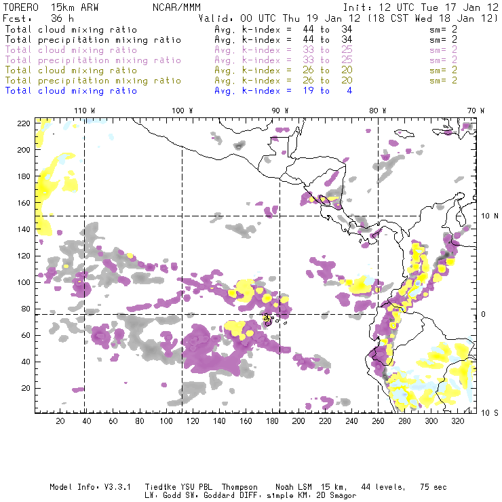Click the '2D Smagor' text at bottom
Viewport: 502px width, 502px height.
point(336,496)
